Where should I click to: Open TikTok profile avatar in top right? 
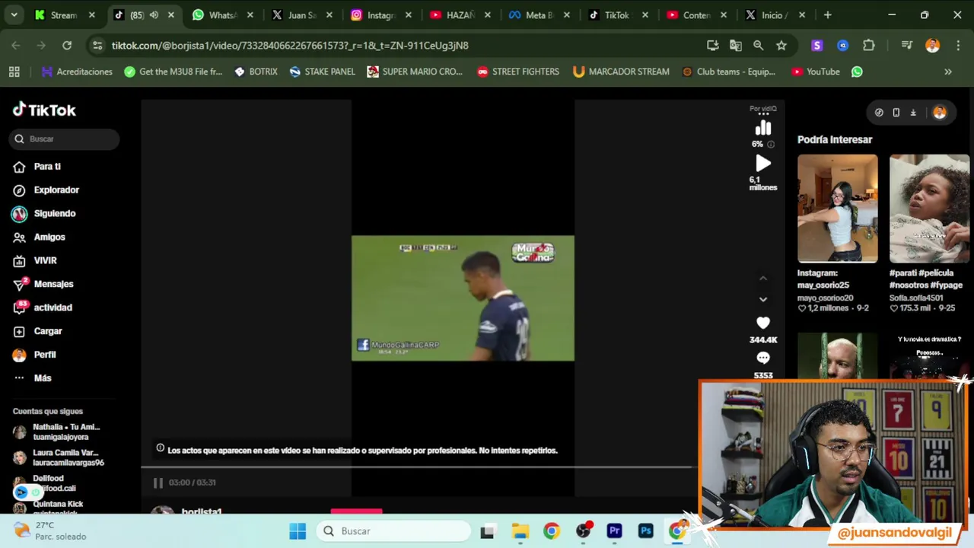(940, 113)
